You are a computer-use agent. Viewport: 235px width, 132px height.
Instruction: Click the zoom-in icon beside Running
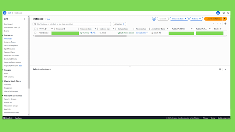pyautogui.click(x=92, y=33)
